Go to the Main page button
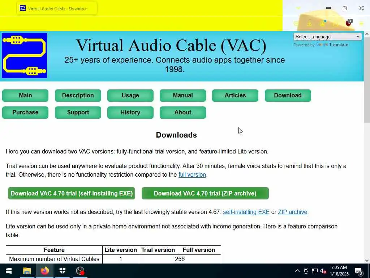This screenshot has width=370, height=278. 25,96
